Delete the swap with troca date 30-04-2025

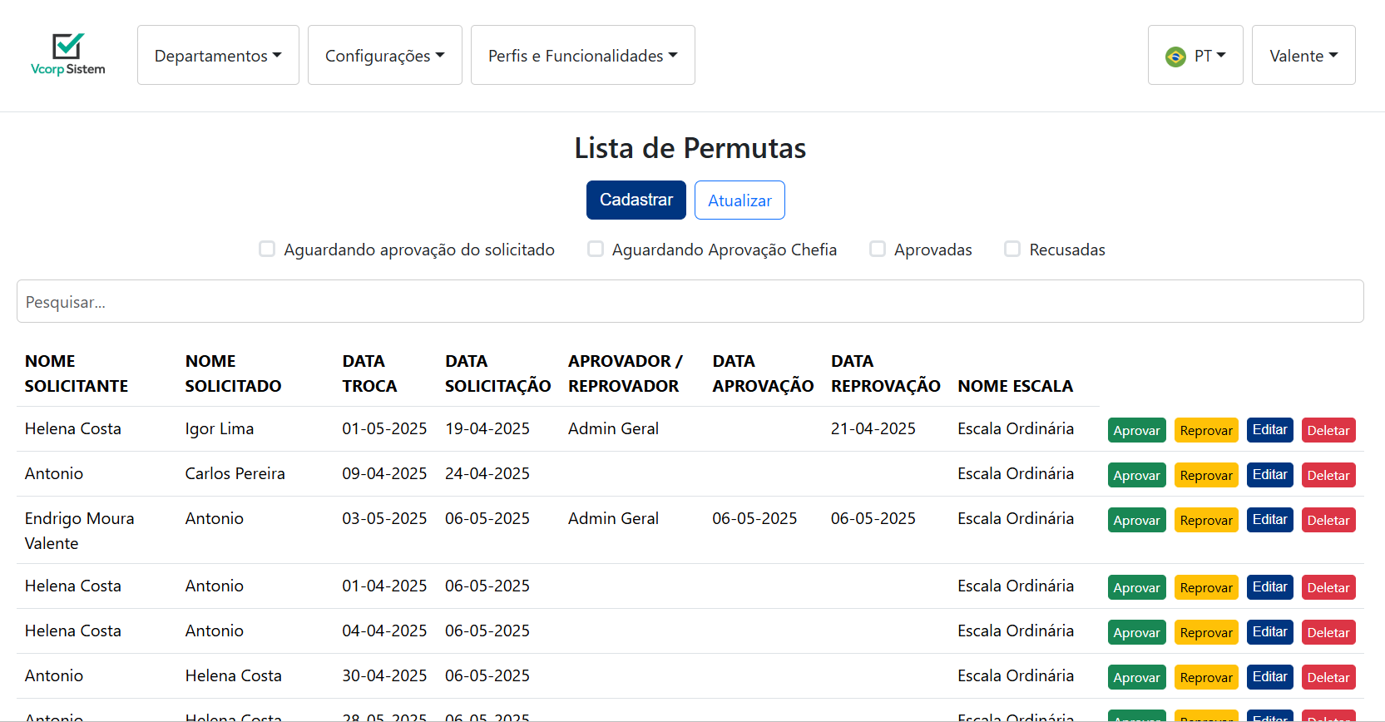pos(1328,677)
